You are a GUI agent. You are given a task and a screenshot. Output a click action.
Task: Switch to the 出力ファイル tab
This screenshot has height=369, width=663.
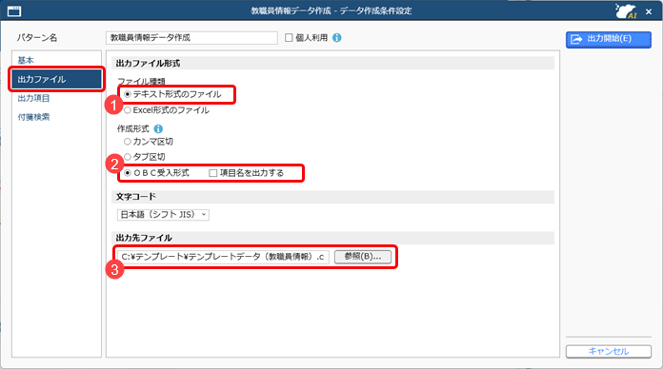[56, 79]
